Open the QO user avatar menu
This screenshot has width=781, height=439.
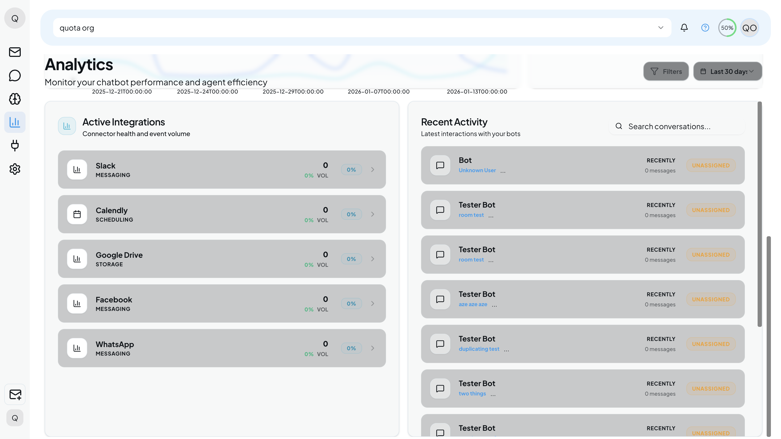point(749,28)
